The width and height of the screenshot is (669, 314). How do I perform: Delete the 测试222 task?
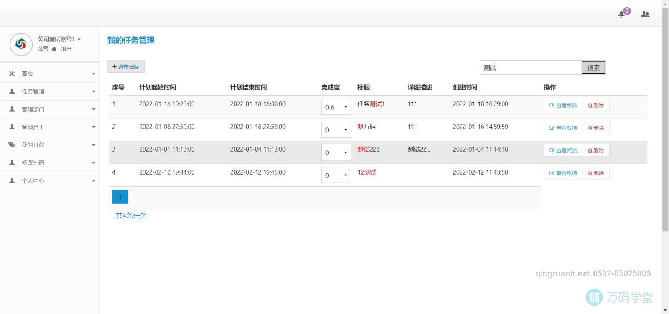[595, 150]
